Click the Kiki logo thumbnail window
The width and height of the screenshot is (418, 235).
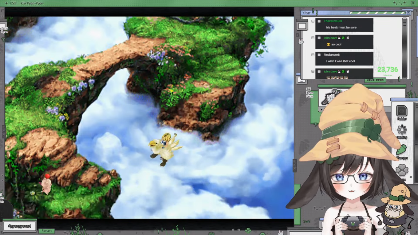[331, 98]
